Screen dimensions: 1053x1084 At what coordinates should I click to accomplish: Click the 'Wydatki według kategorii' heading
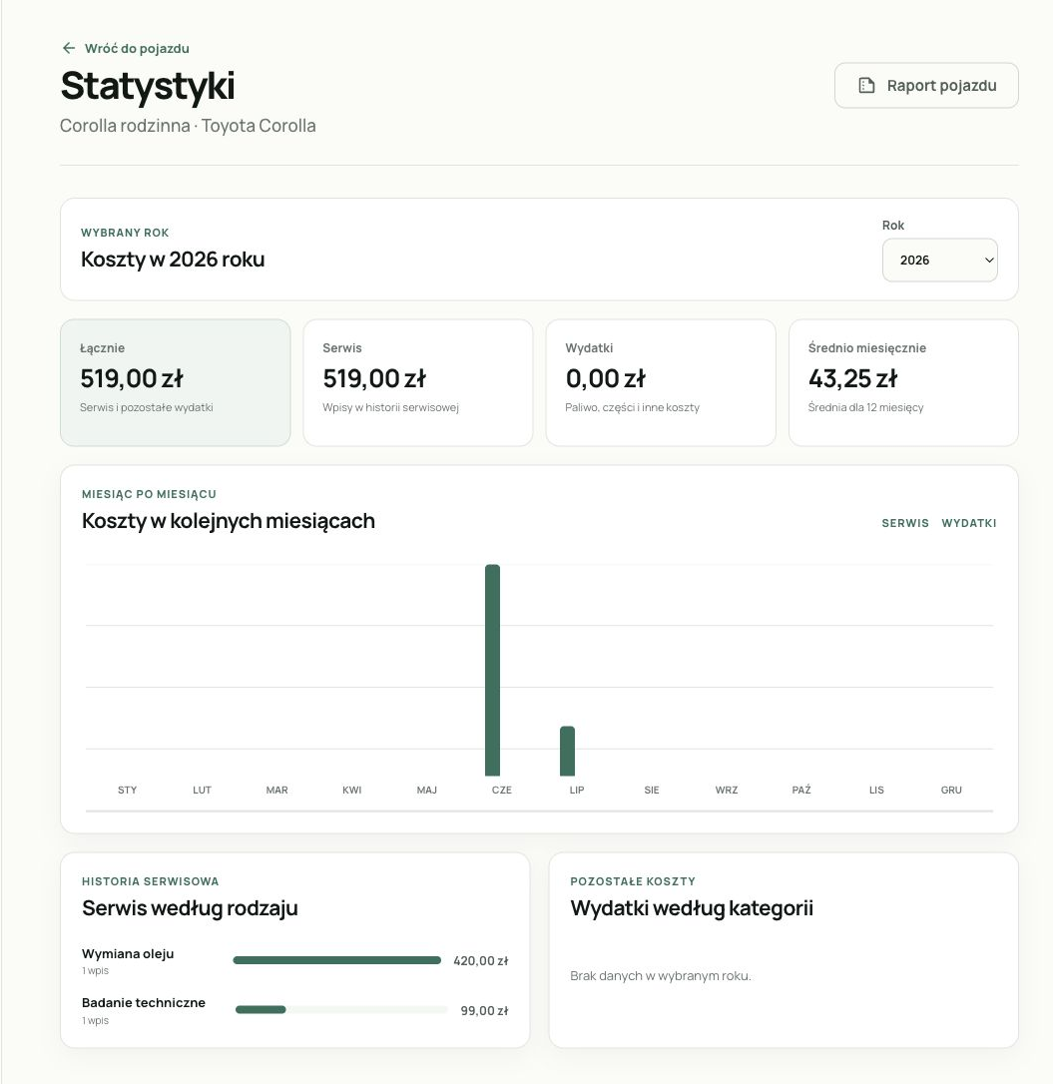(x=692, y=907)
